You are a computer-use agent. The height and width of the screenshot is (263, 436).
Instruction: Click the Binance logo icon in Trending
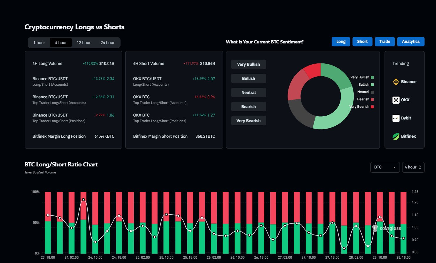coord(396,82)
